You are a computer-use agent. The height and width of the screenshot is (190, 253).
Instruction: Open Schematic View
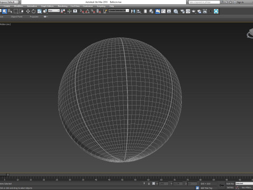point(169,11)
